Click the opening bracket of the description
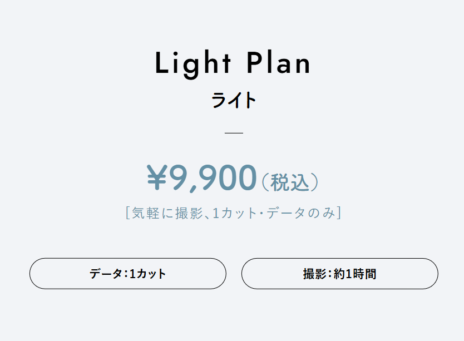Viewport: 464px width, 341px height. pos(128,213)
